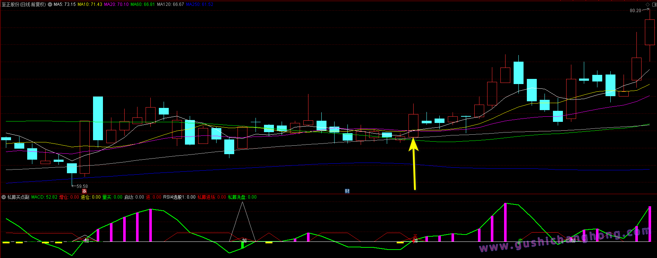
Task: Click the blue 财 info marker icon
Action: pyautogui.click(x=347, y=191)
